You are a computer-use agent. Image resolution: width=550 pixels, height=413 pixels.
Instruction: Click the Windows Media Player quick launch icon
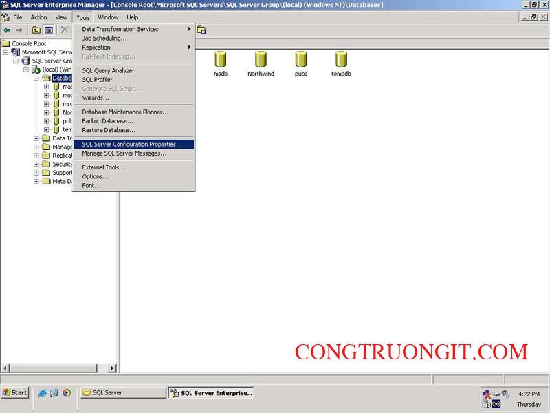click(x=67, y=393)
